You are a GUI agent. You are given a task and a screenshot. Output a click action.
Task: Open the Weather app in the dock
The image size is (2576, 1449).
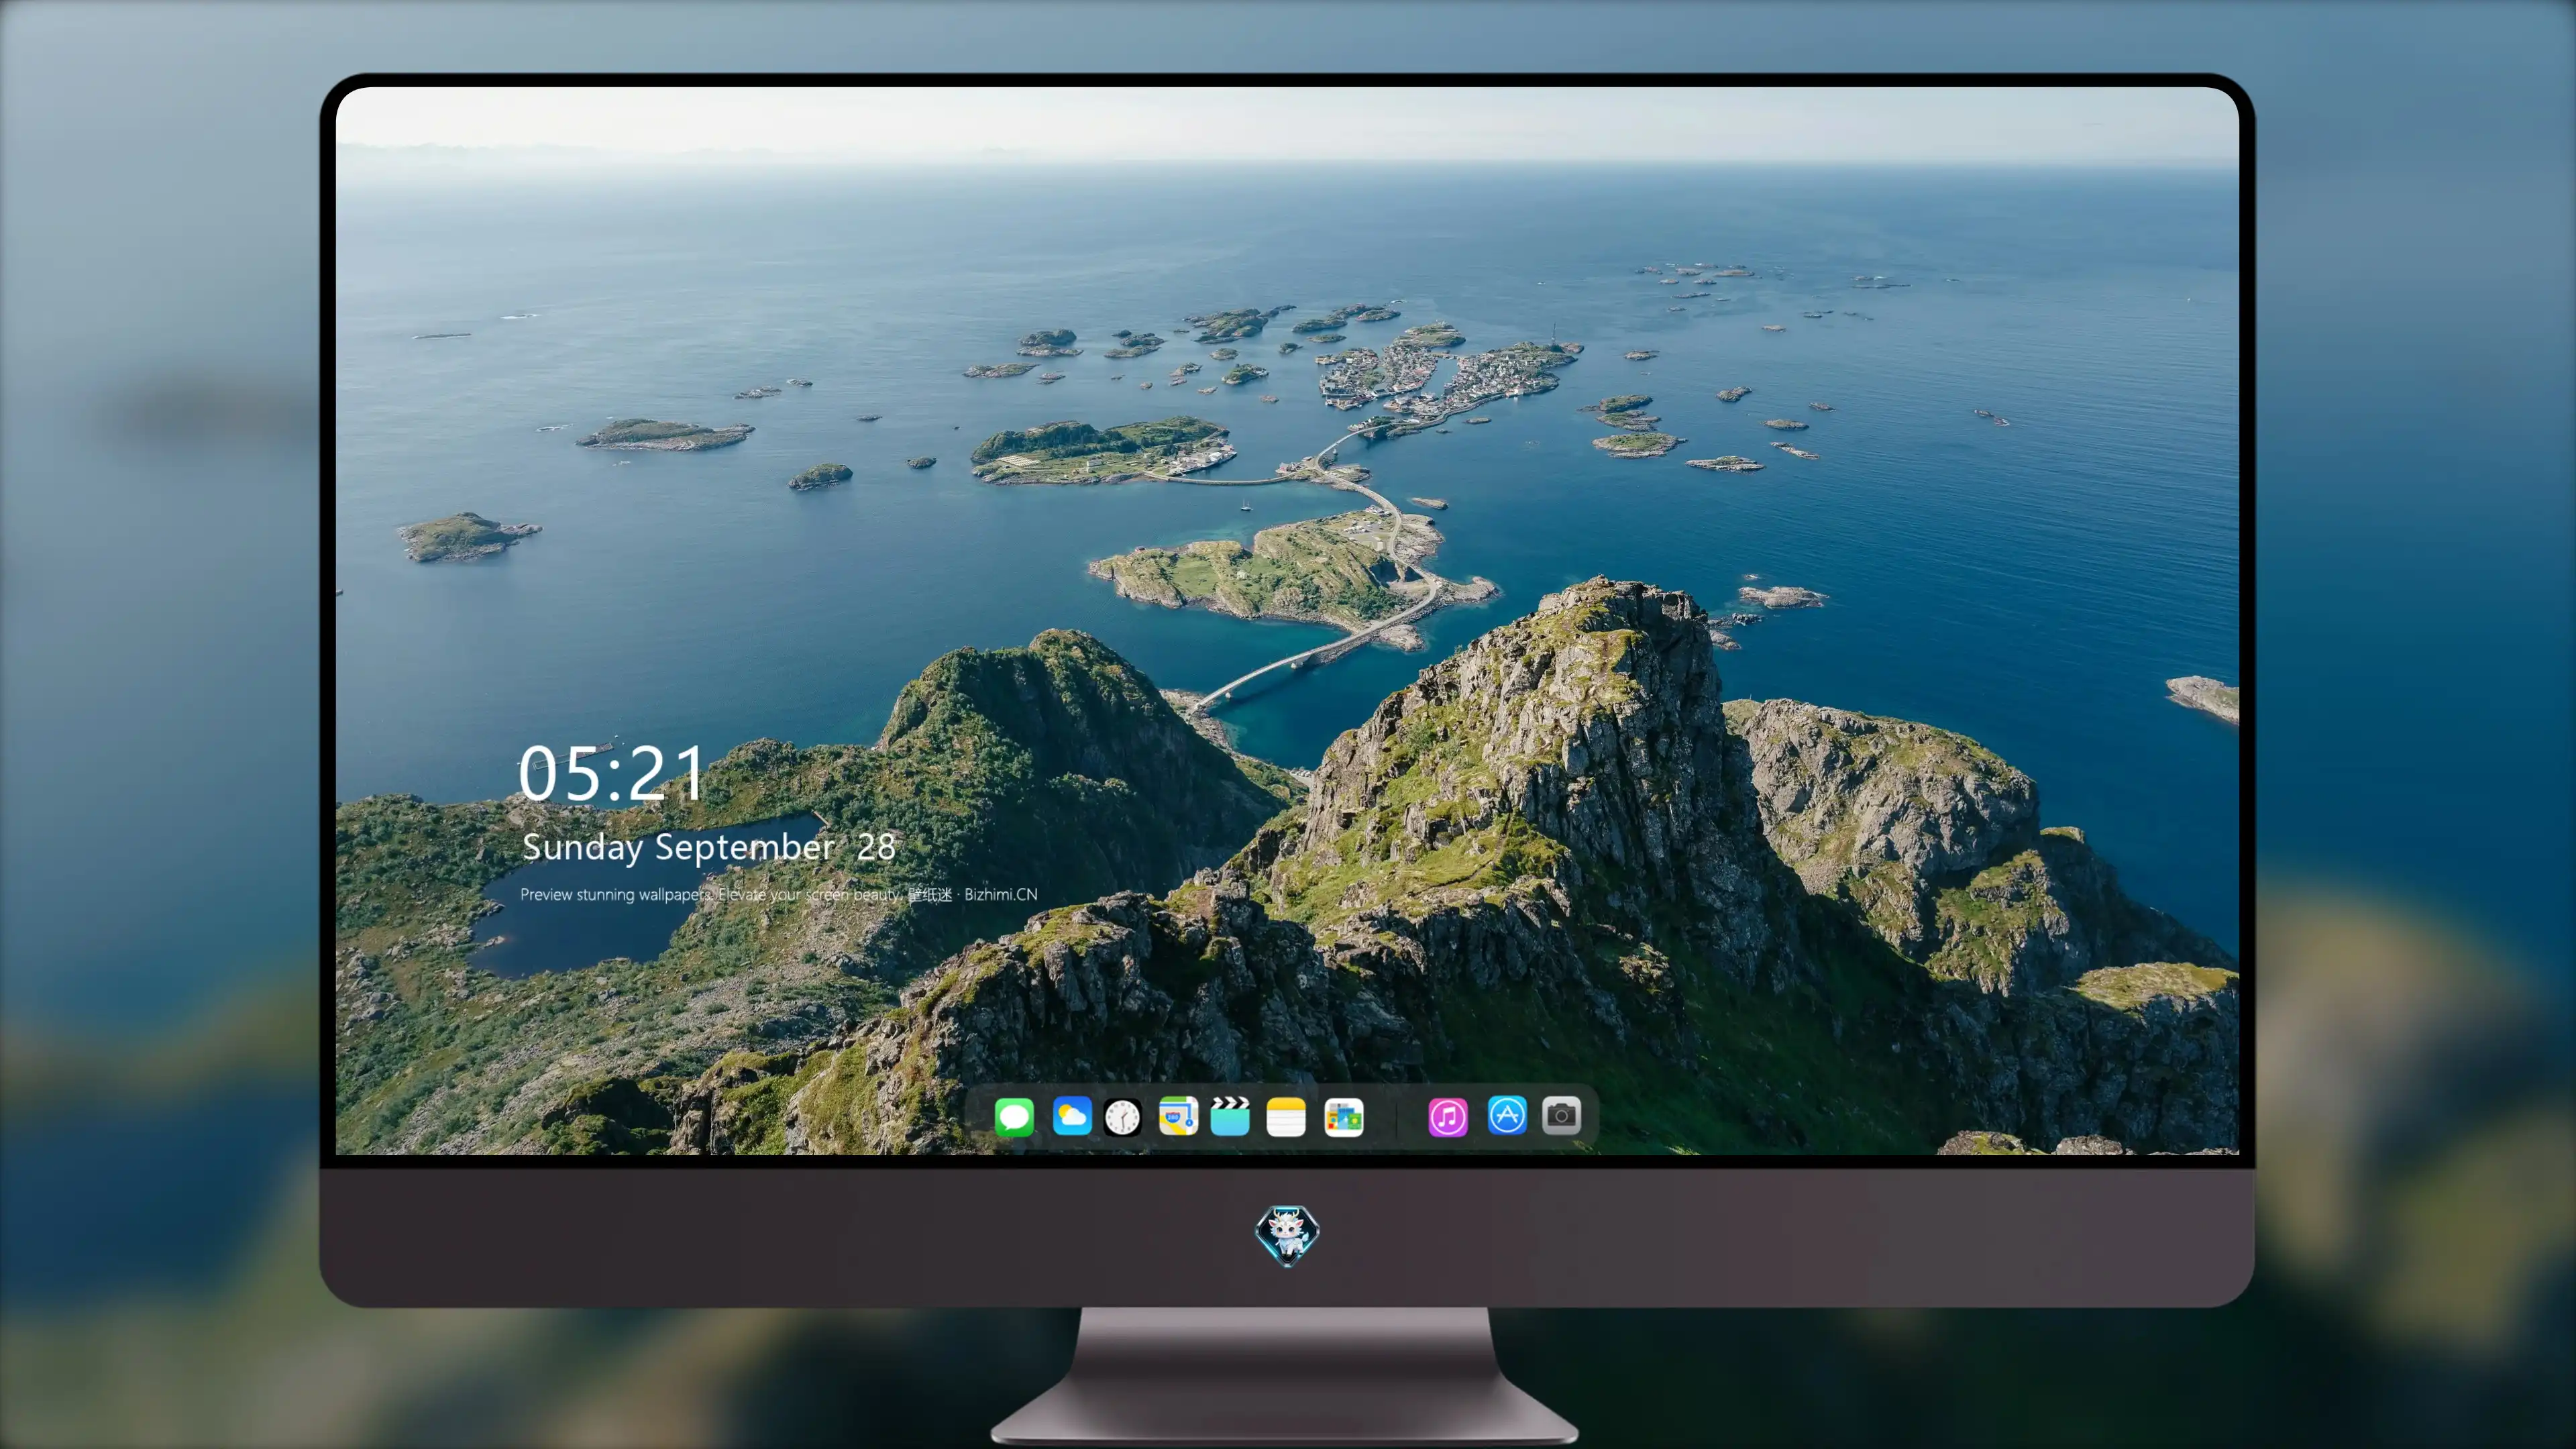1072,1116
